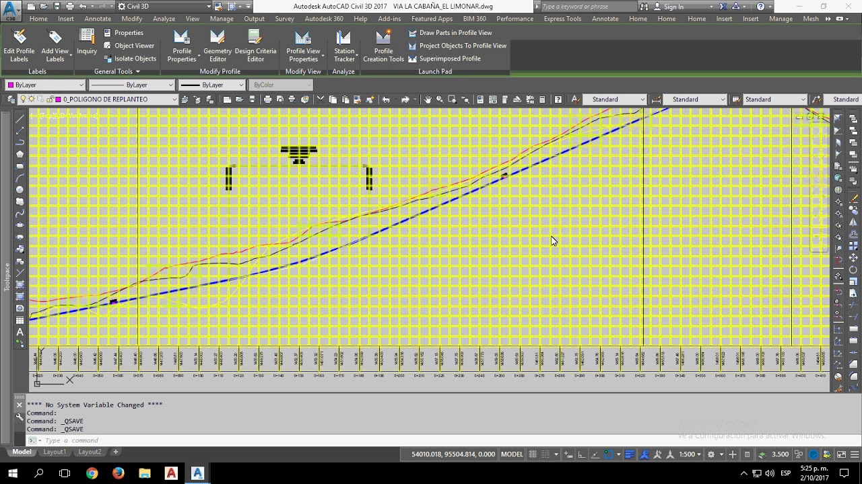
Task: Open lineweight ByLayer dropdown
Action: [211, 85]
